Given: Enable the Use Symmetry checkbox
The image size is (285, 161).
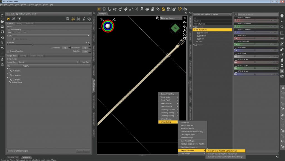Looking at the screenshot, I should 9,30.
